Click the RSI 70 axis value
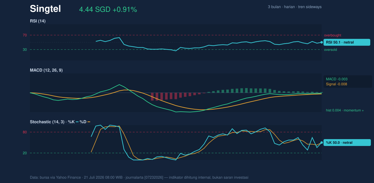The height and width of the screenshot is (183, 374). pyautogui.click(x=25, y=35)
